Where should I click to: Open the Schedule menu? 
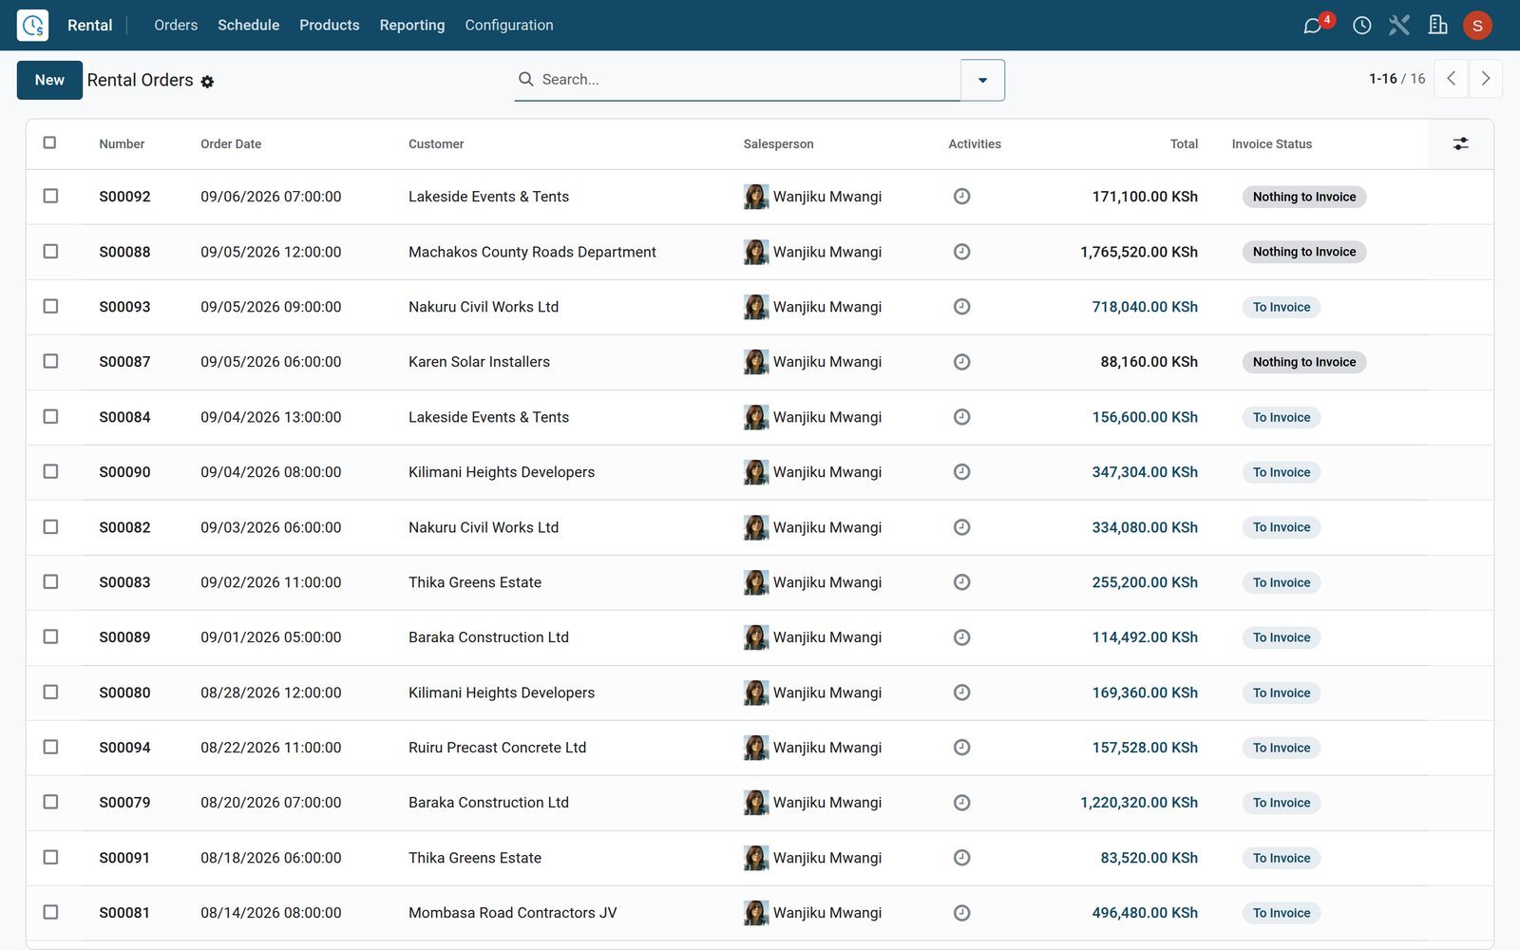click(248, 25)
